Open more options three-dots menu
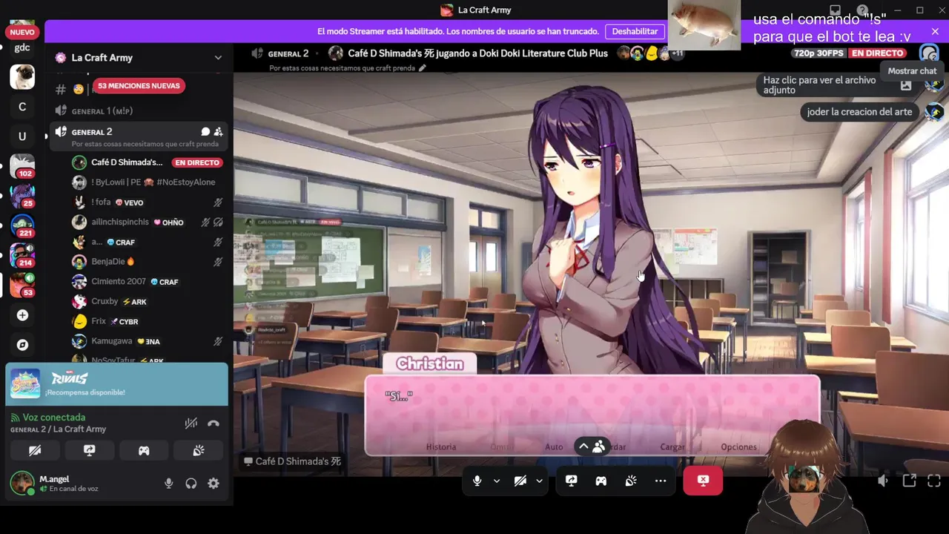This screenshot has width=949, height=534. (x=661, y=481)
